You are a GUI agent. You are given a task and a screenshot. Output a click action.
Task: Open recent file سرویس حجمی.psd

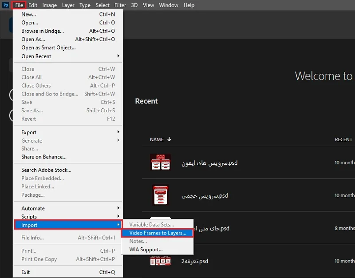pyautogui.click(x=205, y=195)
